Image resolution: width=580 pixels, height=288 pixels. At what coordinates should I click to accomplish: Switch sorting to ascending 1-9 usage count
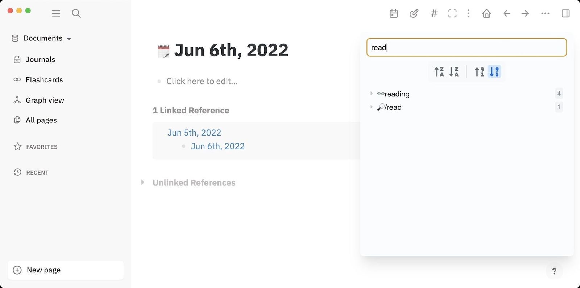click(479, 72)
